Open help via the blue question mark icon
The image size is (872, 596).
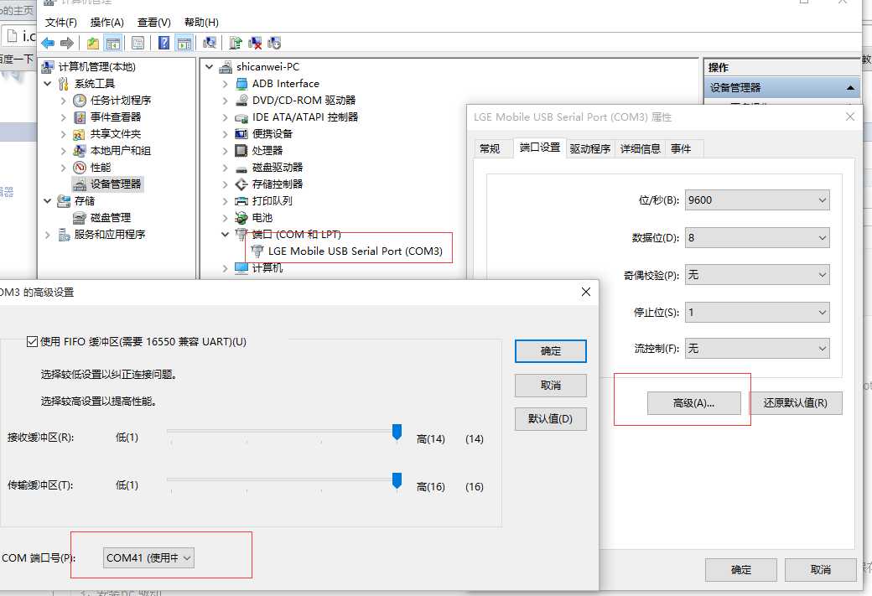[163, 43]
